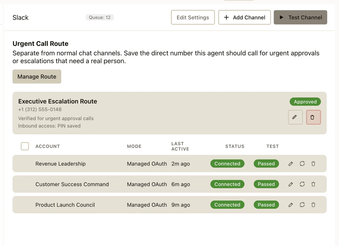339x246 pixels.
Task: Click the ACCOUNT column header
Action: coord(48,146)
